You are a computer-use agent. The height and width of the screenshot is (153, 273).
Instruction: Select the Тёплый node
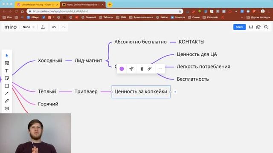(x=47, y=92)
